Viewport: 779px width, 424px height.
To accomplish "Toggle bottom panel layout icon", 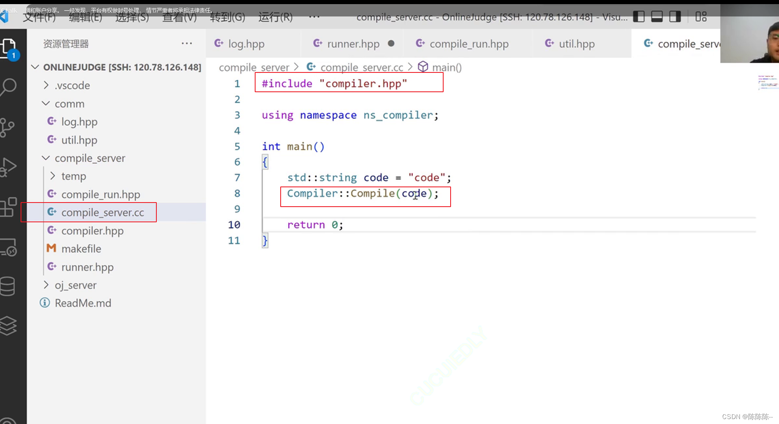I will pos(657,17).
